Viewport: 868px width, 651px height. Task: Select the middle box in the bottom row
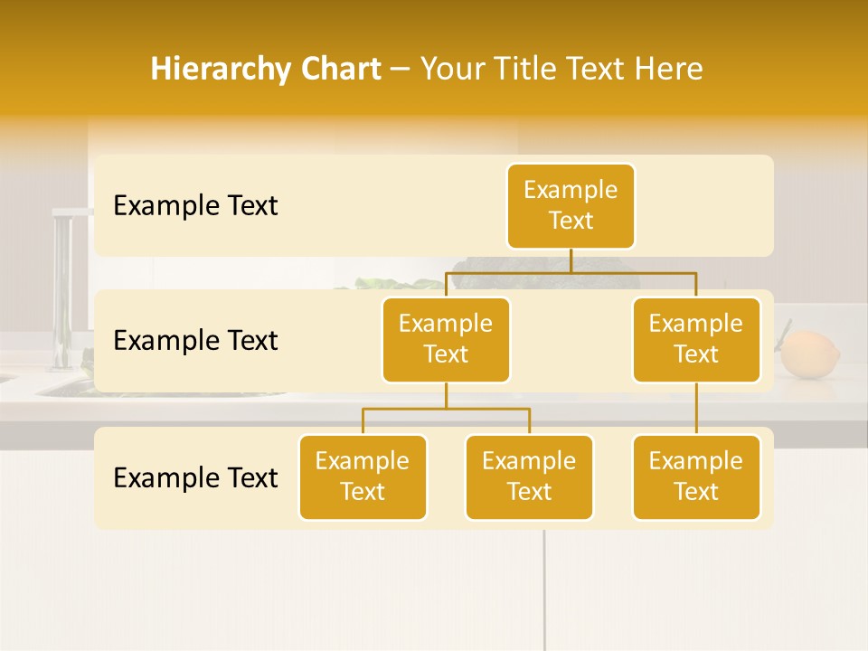tap(529, 477)
